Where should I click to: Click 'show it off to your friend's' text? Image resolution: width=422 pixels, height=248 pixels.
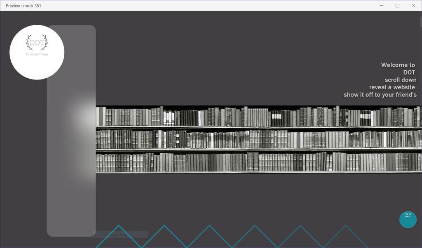(380, 95)
